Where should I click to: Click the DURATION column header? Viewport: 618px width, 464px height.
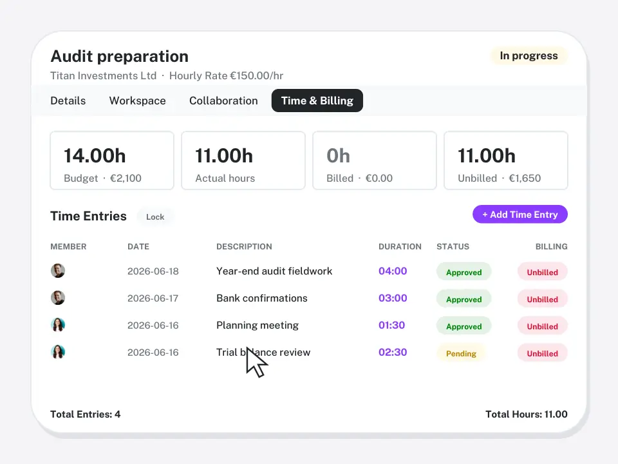(400, 247)
